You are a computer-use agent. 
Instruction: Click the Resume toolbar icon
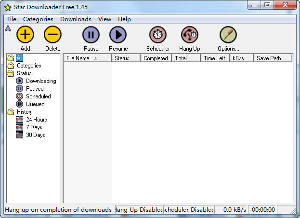tap(118, 35)
